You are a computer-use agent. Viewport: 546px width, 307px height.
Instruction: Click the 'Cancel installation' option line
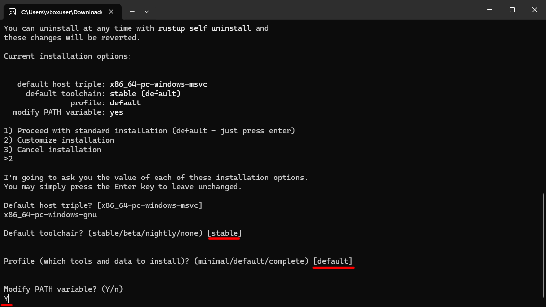pos(52,150)
